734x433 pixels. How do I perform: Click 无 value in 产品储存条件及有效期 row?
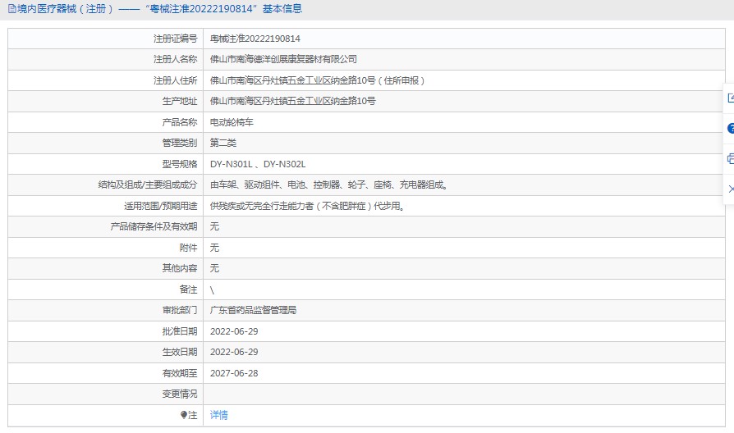tap(214, 226)
